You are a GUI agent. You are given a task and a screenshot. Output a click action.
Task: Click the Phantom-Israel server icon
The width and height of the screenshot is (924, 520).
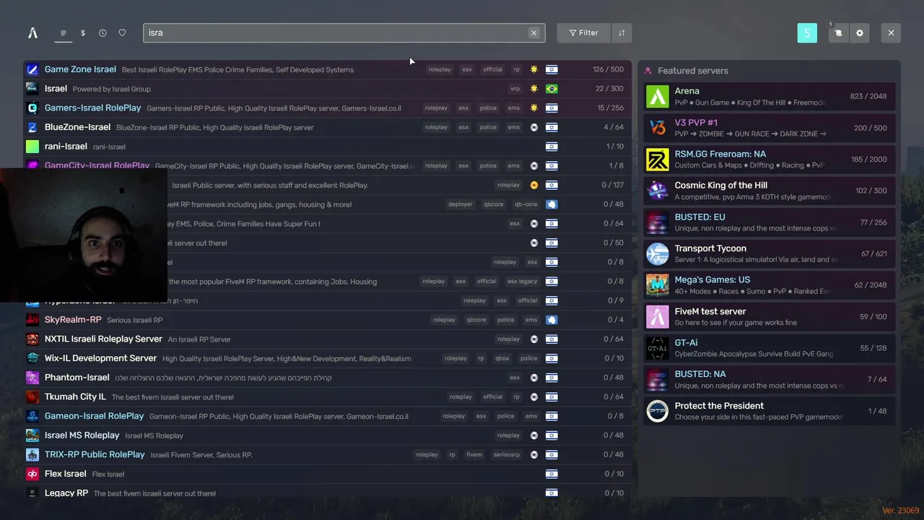(32, 377)
